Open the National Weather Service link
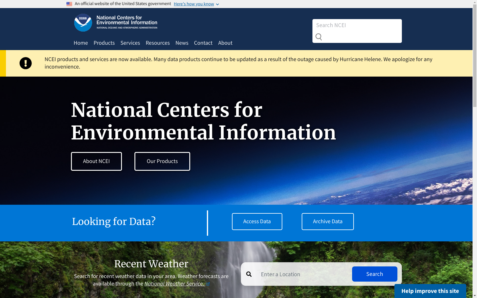477x298 pixels. pos(174,284)
